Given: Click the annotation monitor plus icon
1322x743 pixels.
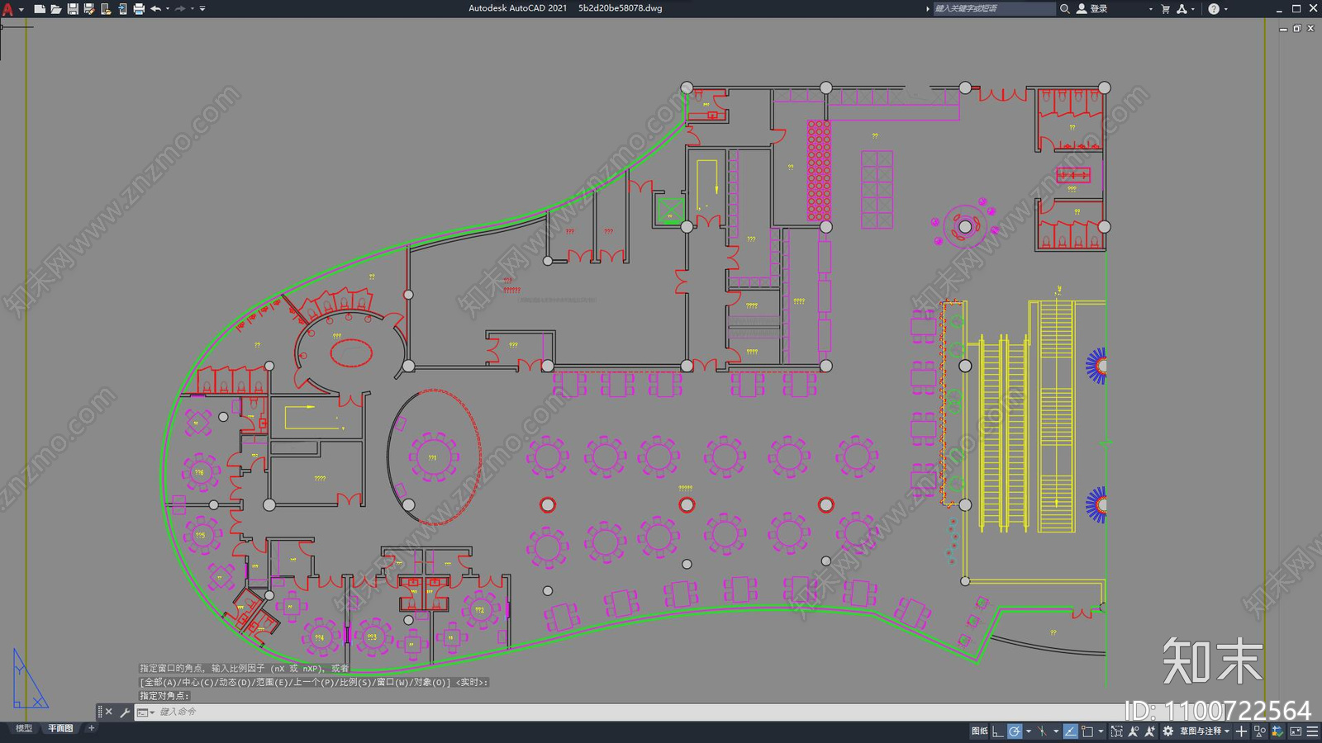Looking at the screenshot, I should [1242, 731].
